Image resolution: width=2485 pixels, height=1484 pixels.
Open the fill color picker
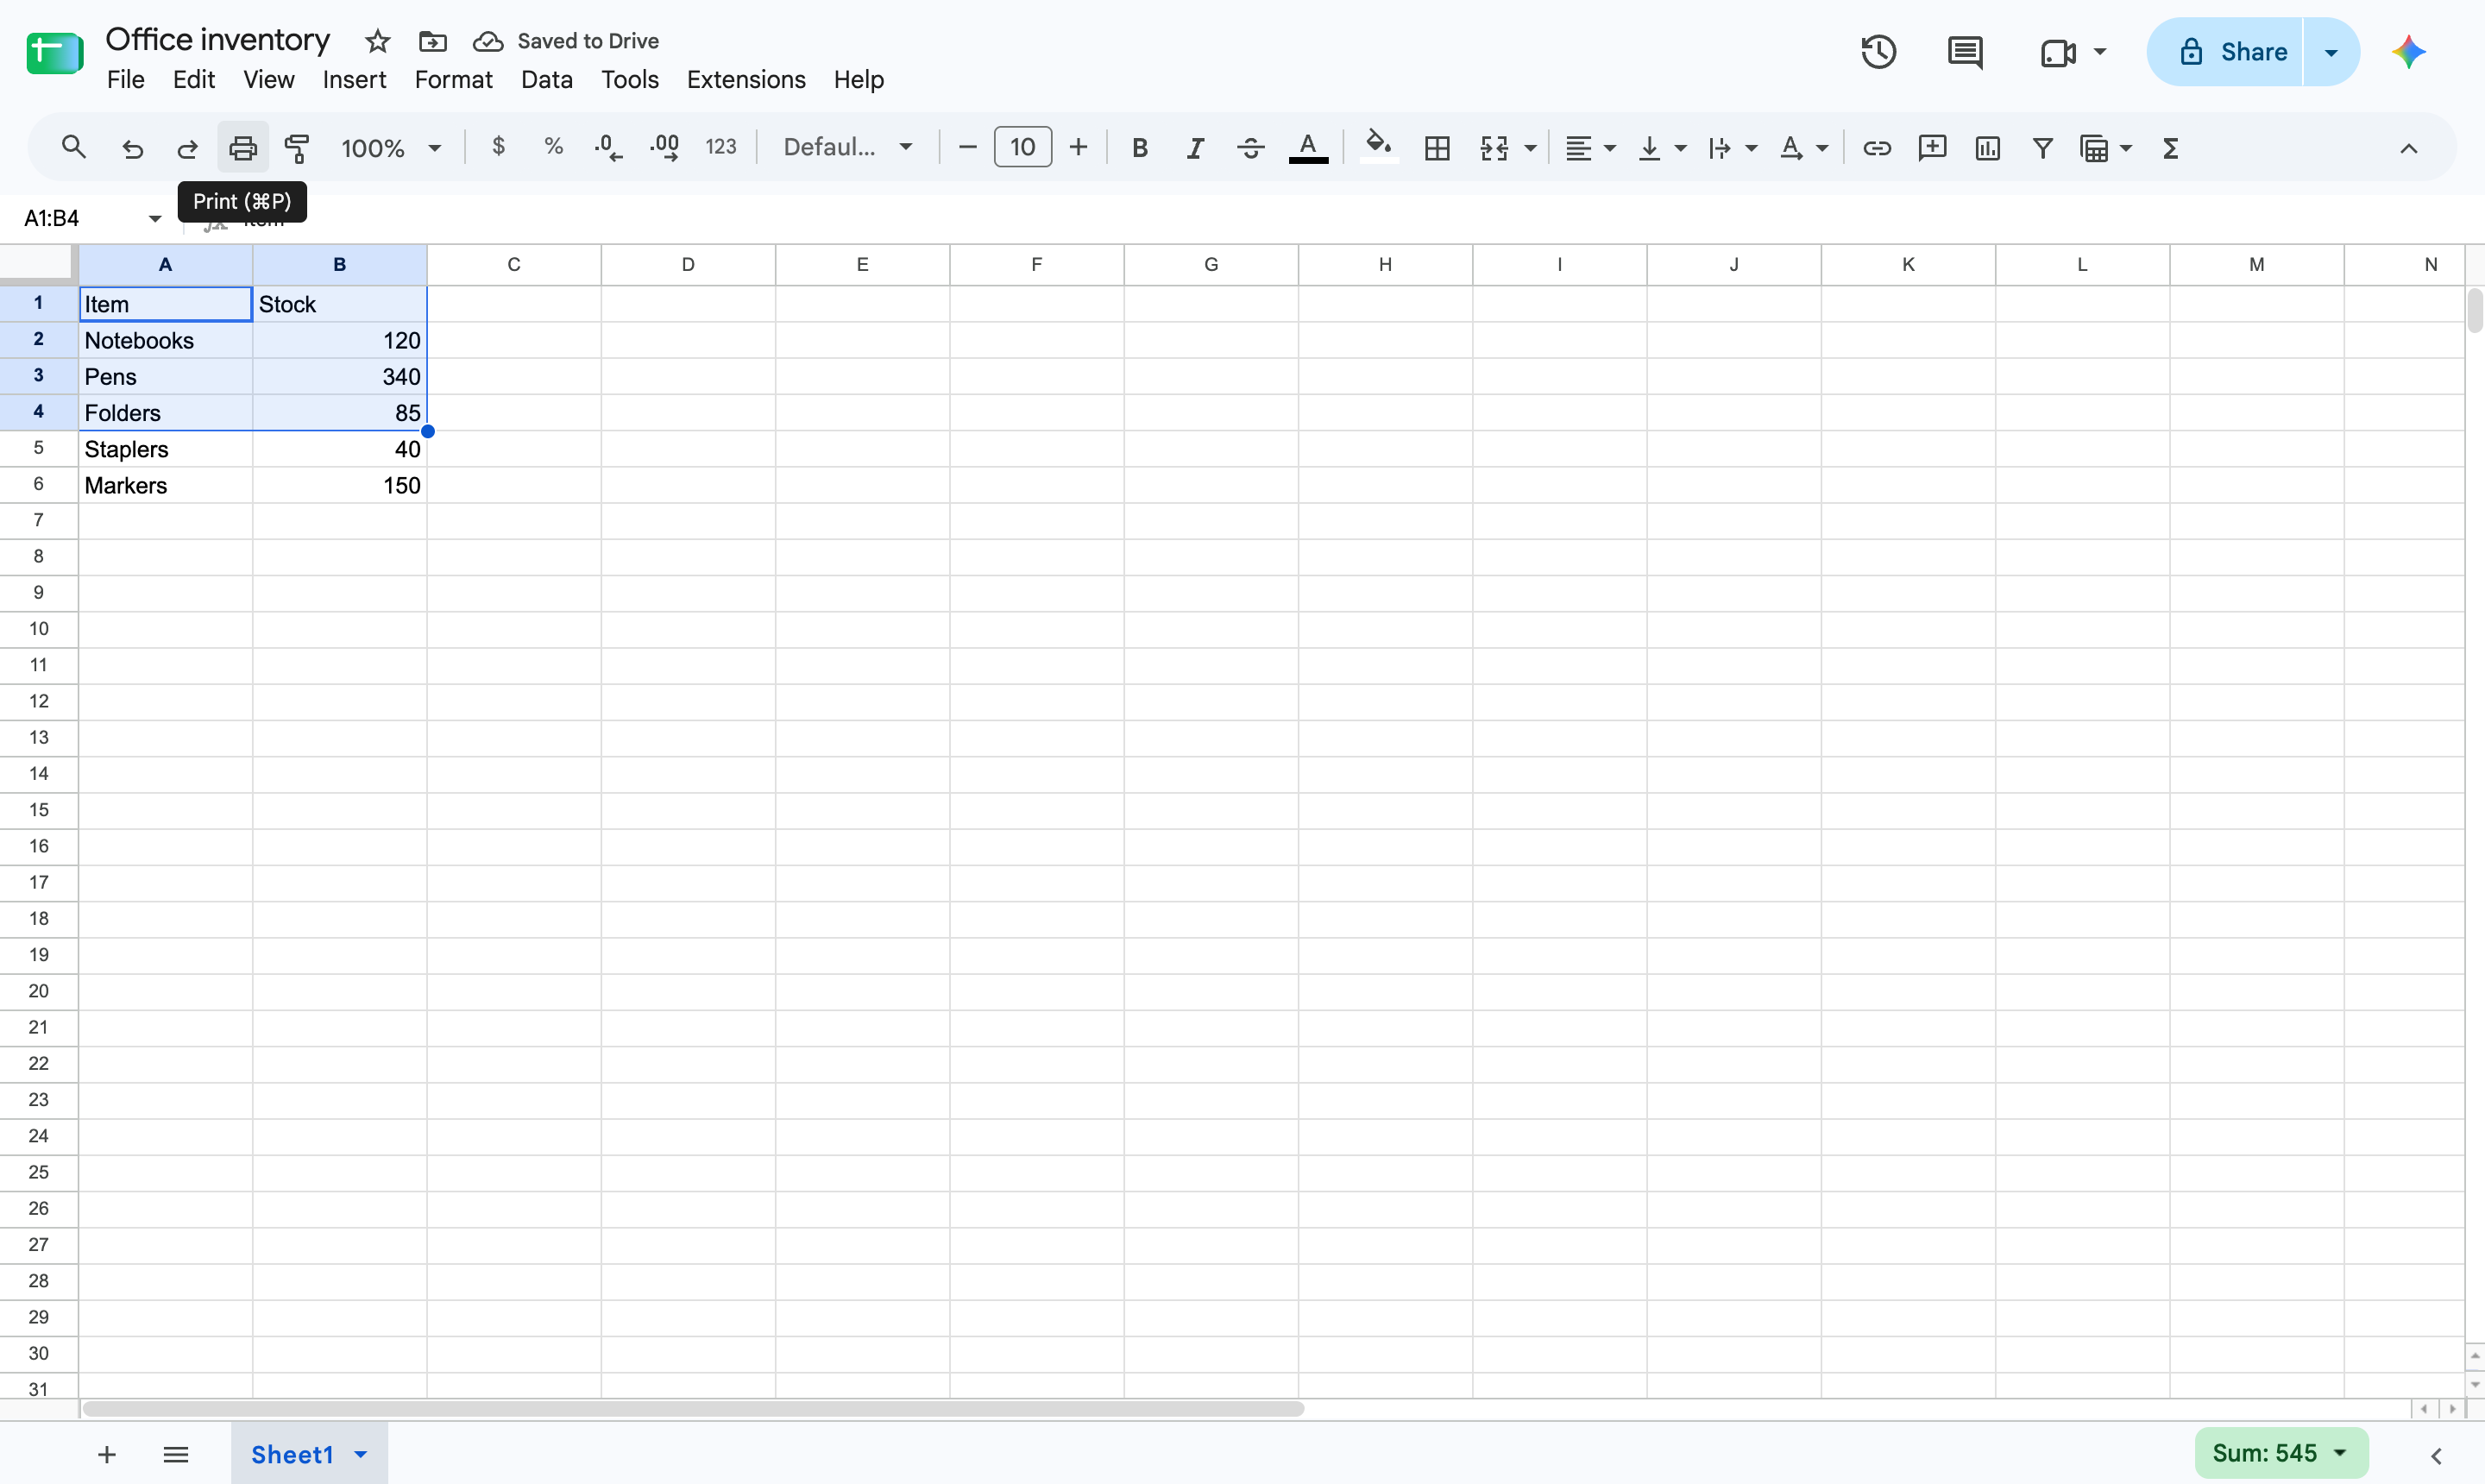pyautogui.click(x=1379, y=148)
